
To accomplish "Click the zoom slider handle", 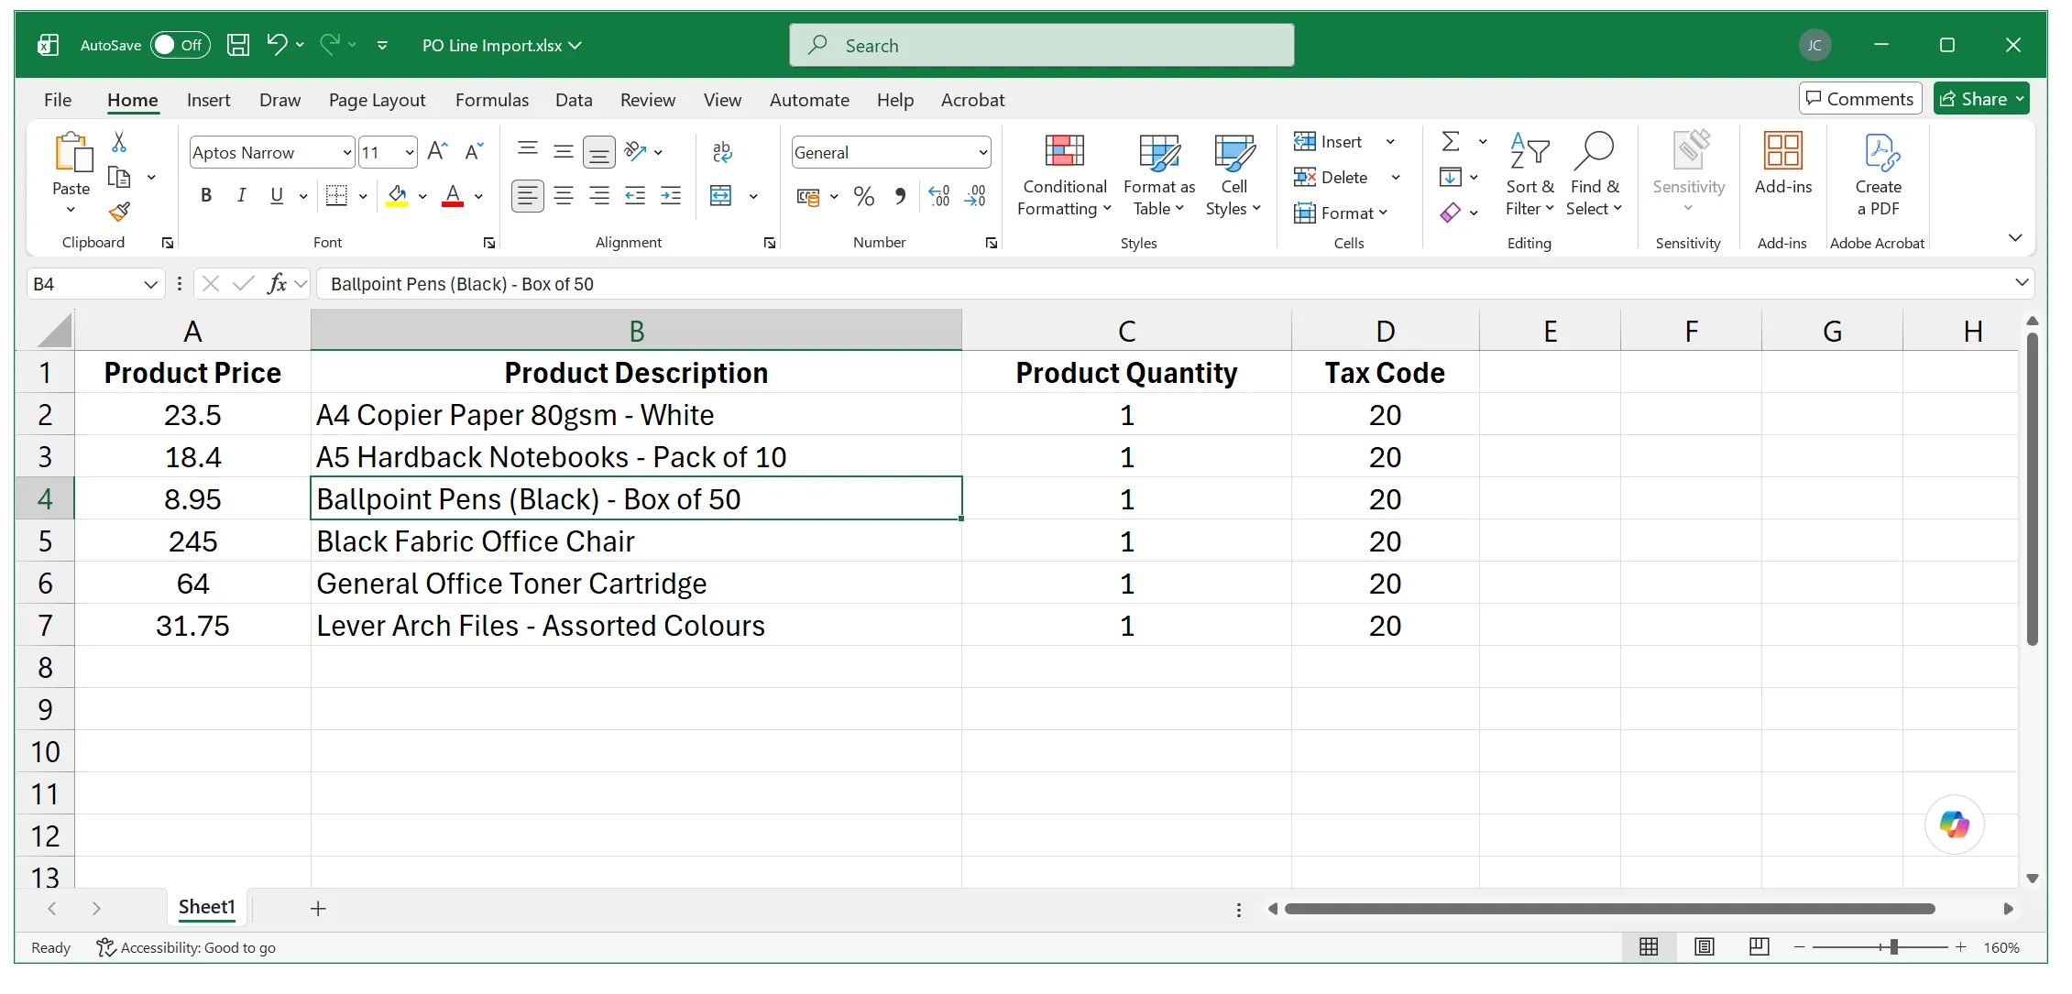I will pyautogui.click(x=1893, y=947).
